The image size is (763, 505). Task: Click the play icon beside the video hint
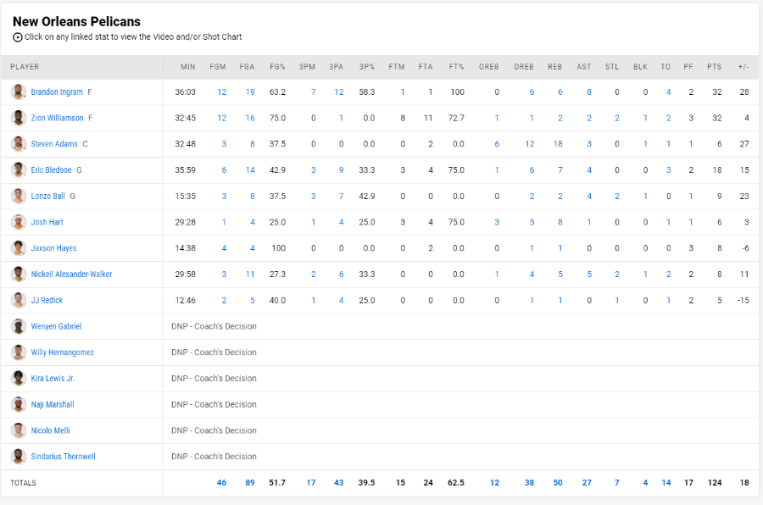(x=18, y=37)
